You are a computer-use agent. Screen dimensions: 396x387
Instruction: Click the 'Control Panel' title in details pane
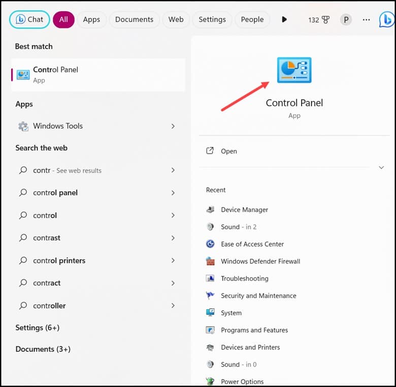click(x=294, y=103)
